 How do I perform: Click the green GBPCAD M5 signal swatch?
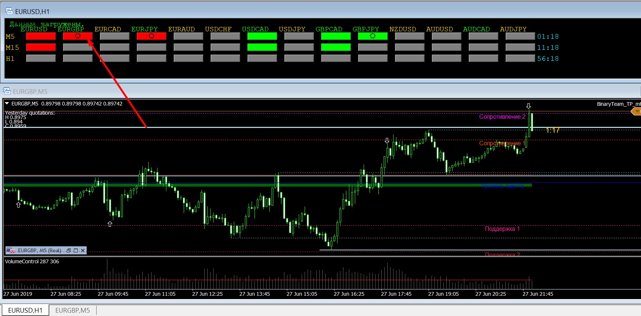pyautogui.click(x=336, y=36)
